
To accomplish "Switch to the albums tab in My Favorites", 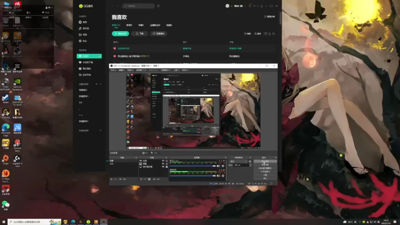I will [141, 25].
